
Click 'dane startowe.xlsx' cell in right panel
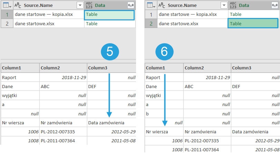tap(178, 24)
